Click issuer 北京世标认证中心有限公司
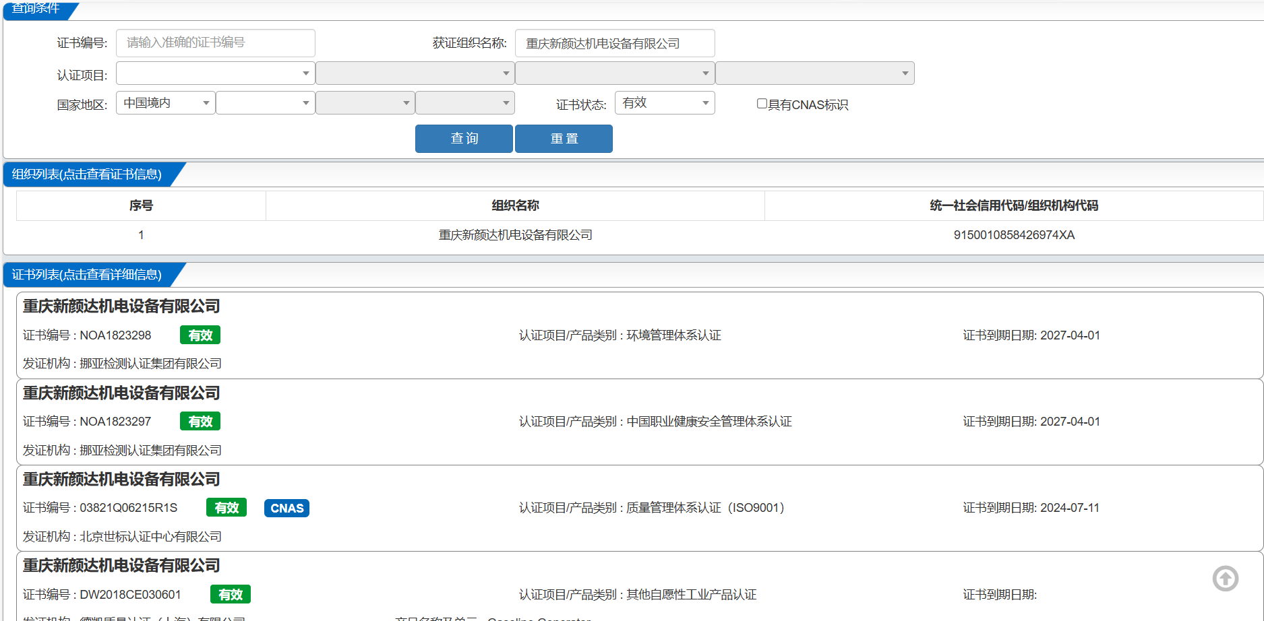 tap(151, 536)
